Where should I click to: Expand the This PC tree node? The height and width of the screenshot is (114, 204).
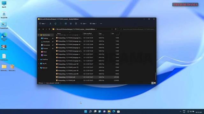39,64
